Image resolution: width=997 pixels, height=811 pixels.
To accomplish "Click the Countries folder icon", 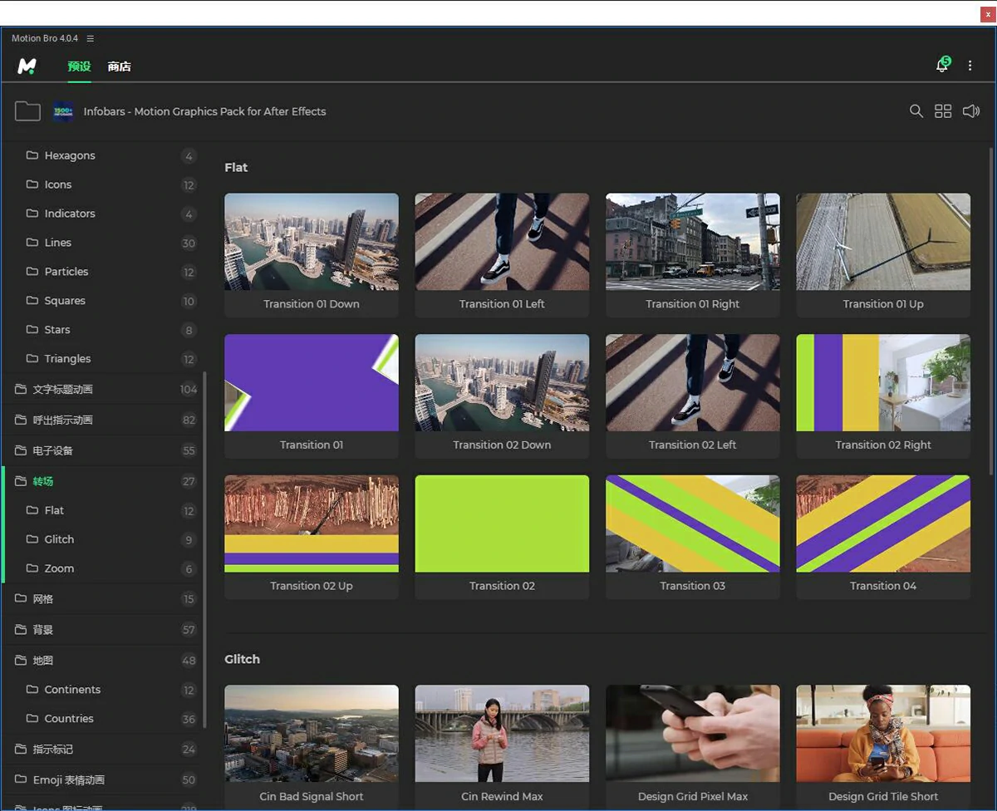I will (x=32, y=719).
